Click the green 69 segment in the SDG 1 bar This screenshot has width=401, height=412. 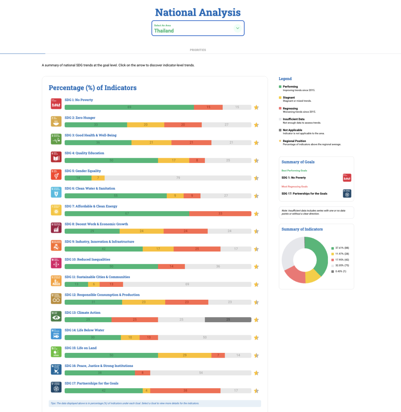[x=129, y=107]
